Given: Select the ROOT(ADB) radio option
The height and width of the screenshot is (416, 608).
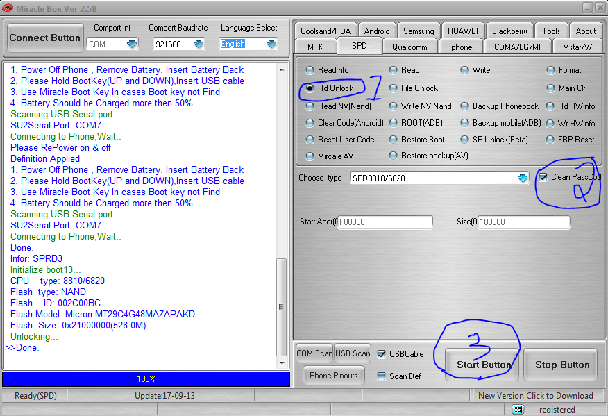Looking at the screenshot, I should [393, 123].
